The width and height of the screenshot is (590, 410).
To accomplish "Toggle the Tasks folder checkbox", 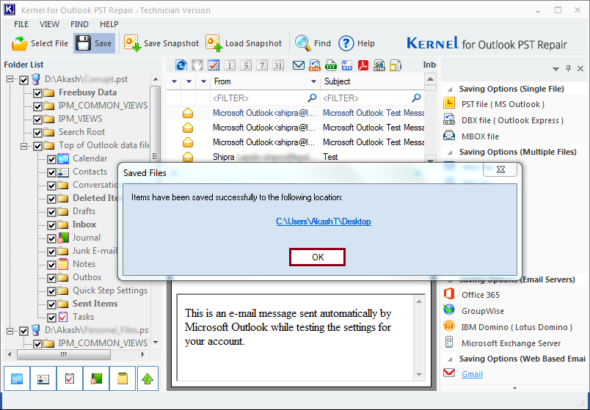I will [x=52, y=318].
